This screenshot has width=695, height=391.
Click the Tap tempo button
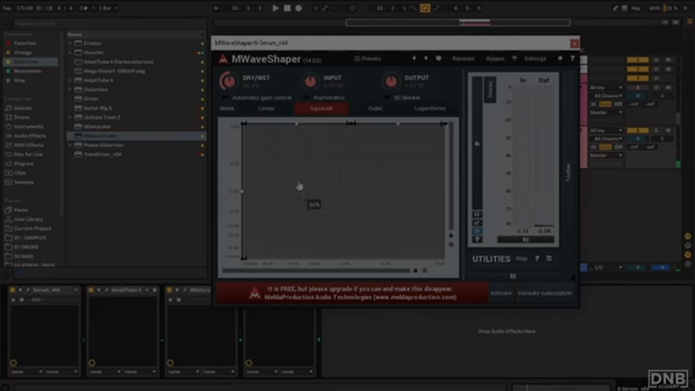[x=7, y=8]
